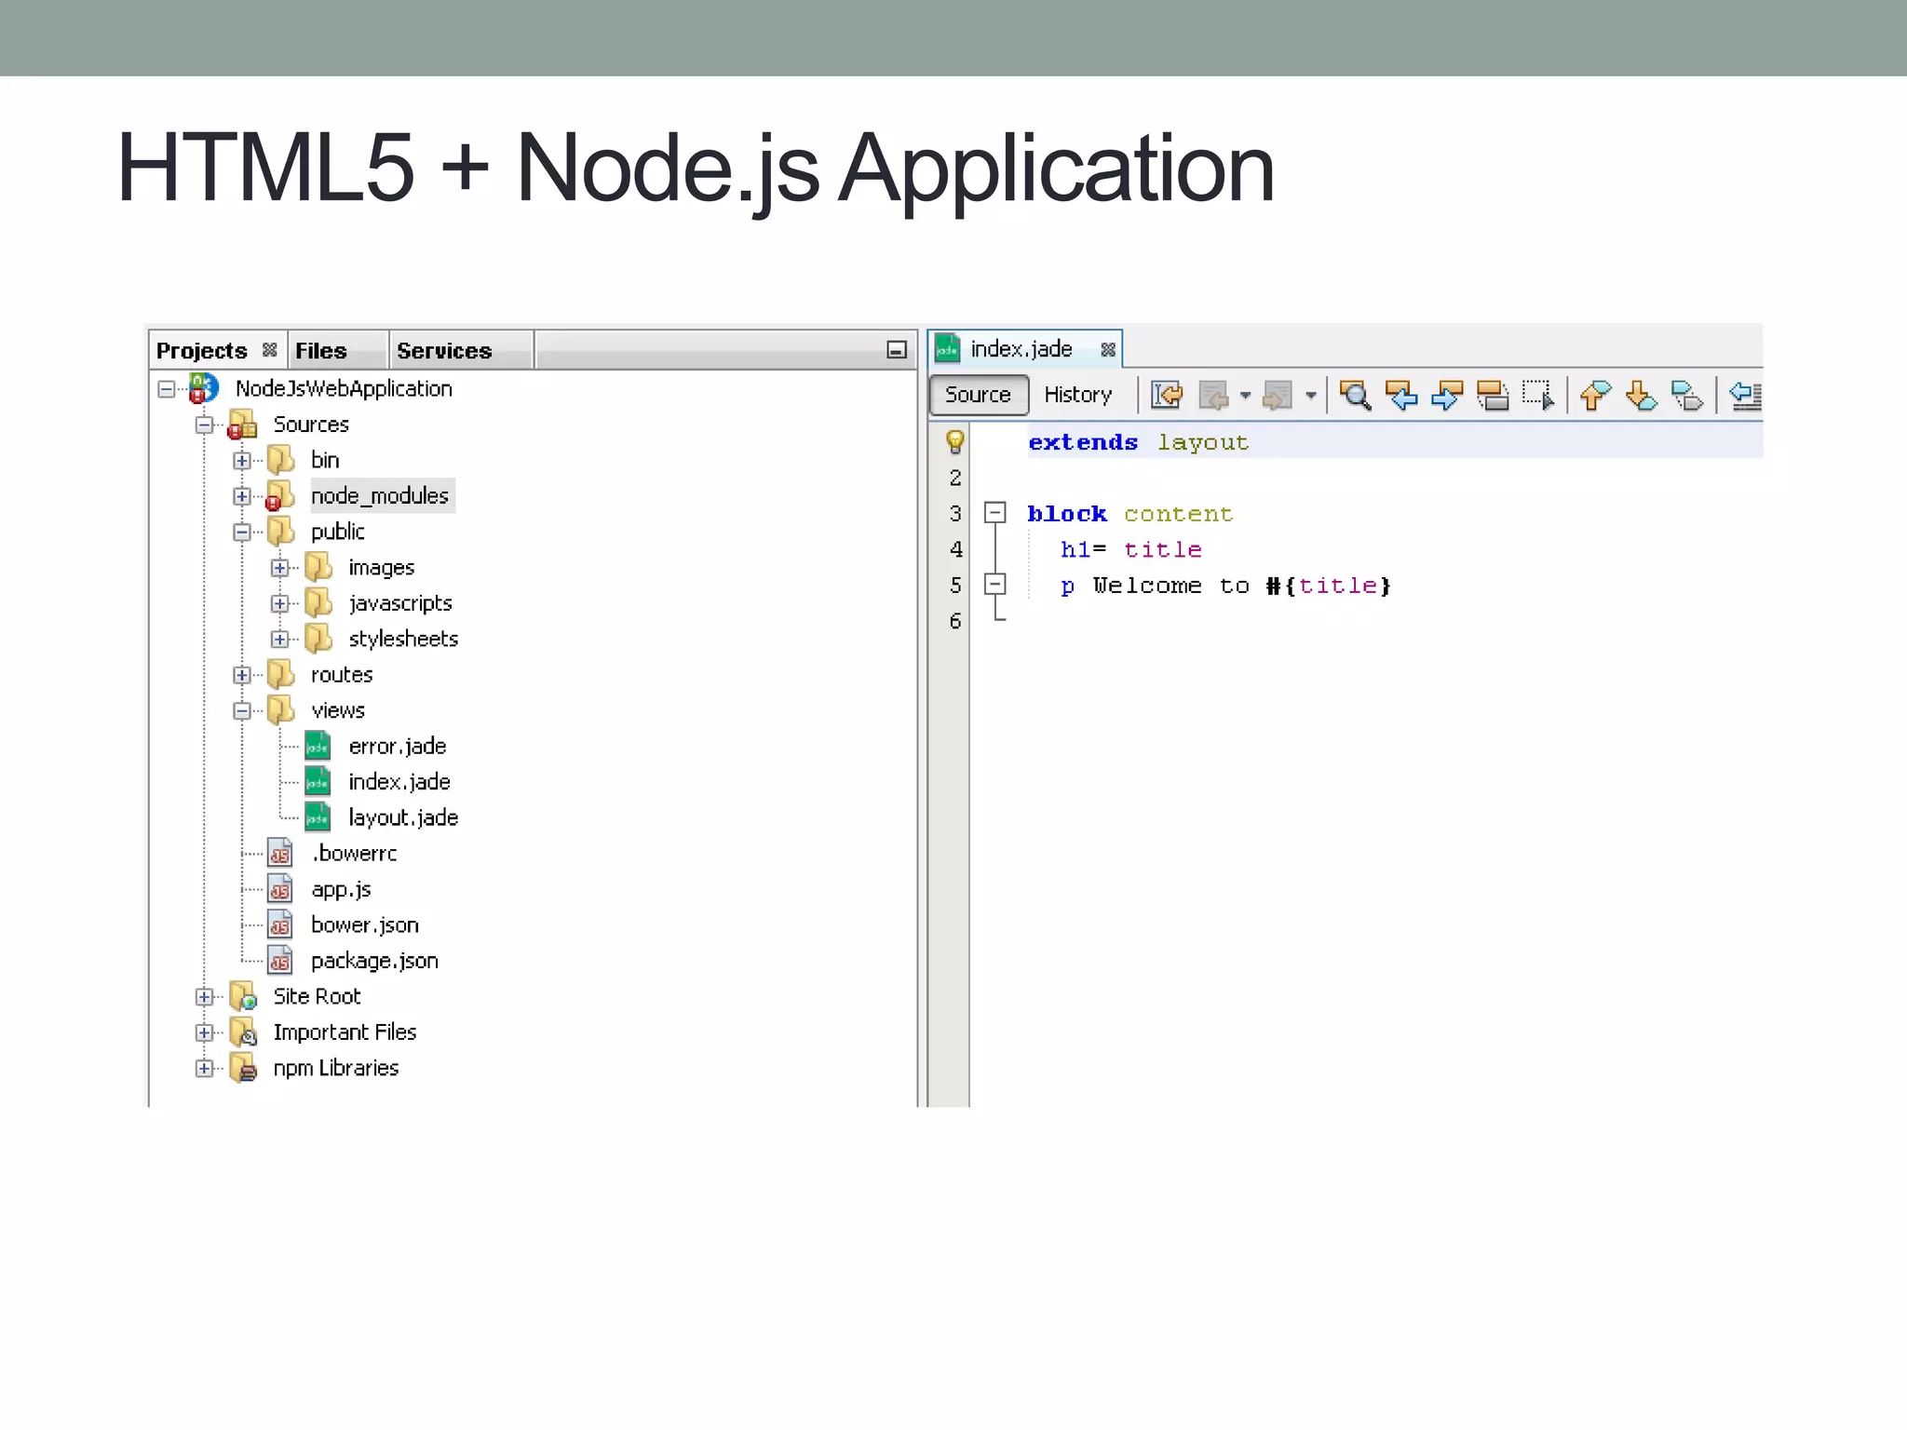Click the Site Root folder icon
1907x1430 pixels.
243,996
